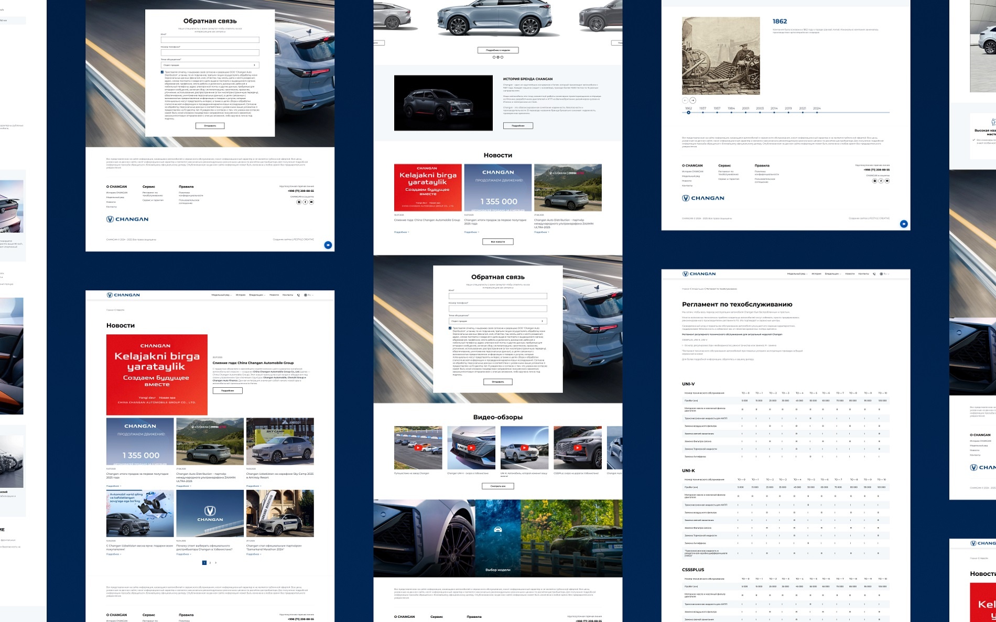Click Отправить in the top-left feedback form
This screenshot has height=622, width=996.
pyautogui.click(x=210, y=126)
